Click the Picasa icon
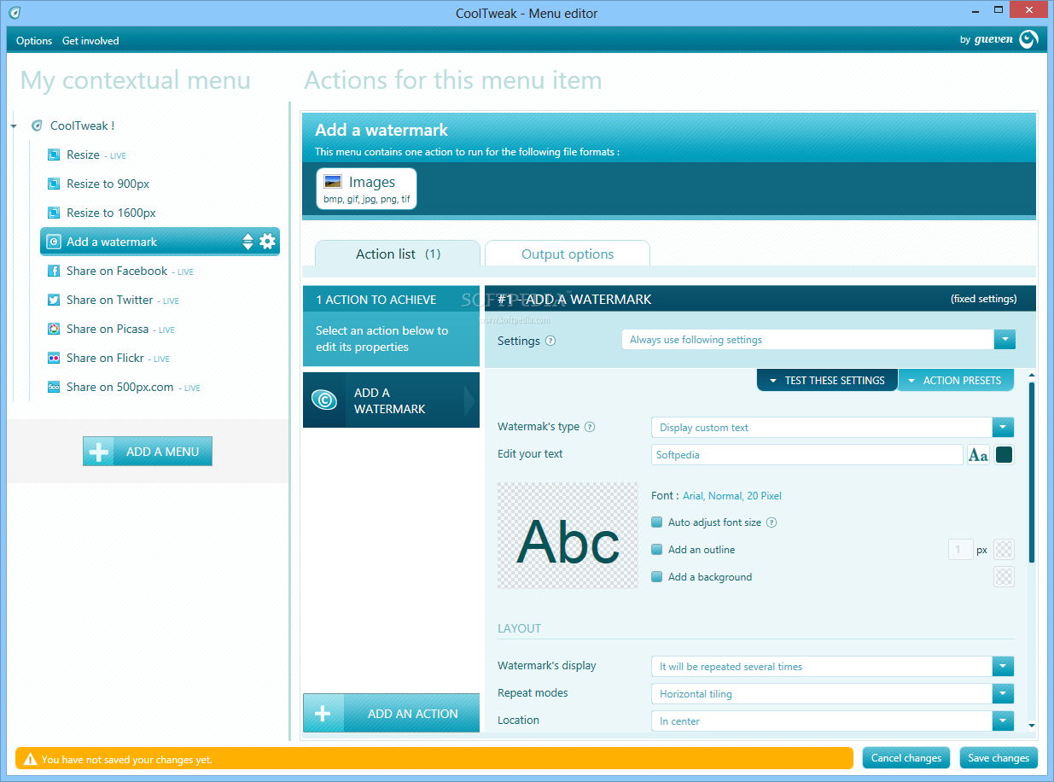 point(54,329)
